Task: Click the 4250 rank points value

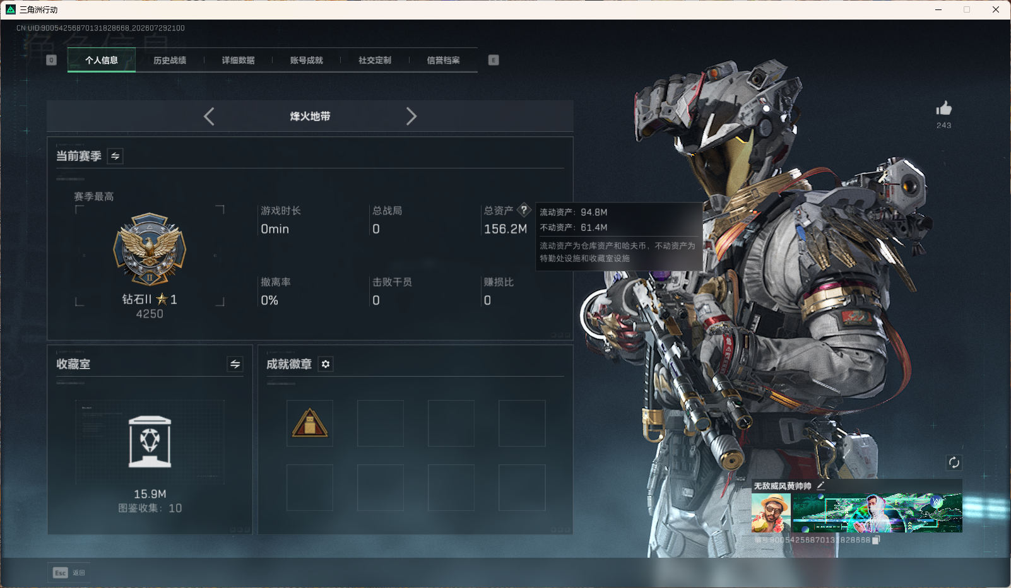Action: click(x=150, y=314)
